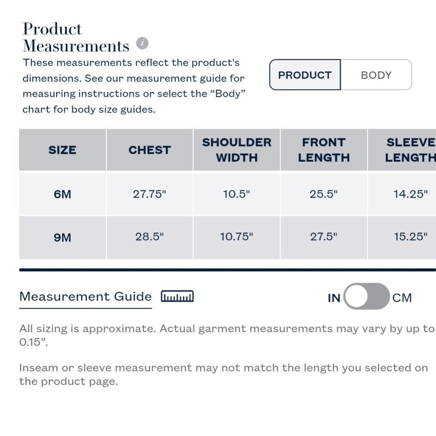
Task: Click the SIZE column header
Action: tap(62, 150)
